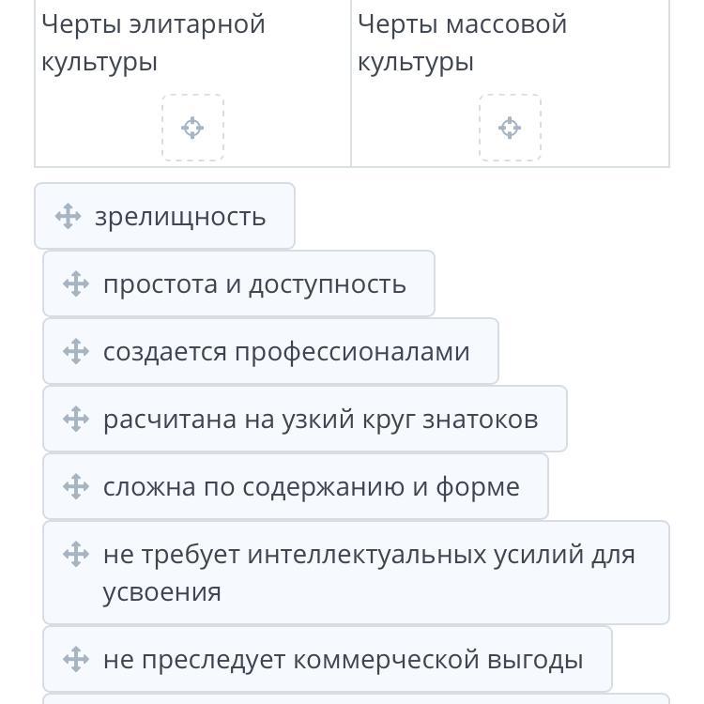The image size is (704, 704).
Task: Click the 'Черты массовой культуры' column heading
Action: click(x=462, y=43)
